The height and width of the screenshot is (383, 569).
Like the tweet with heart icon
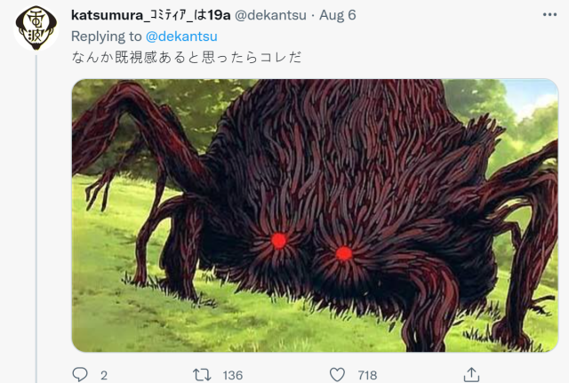[x=337, y=375]
